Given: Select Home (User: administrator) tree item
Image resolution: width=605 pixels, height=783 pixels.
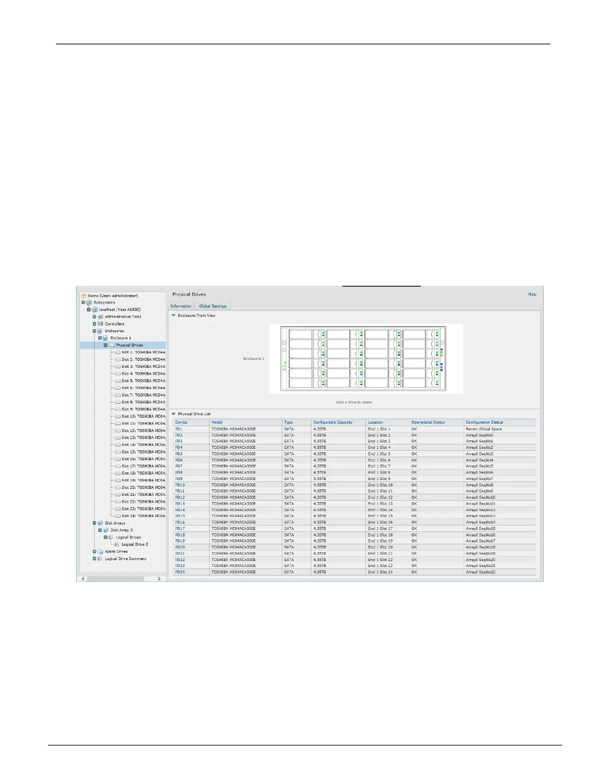Looking at the screenshot, I should point(113,296).
